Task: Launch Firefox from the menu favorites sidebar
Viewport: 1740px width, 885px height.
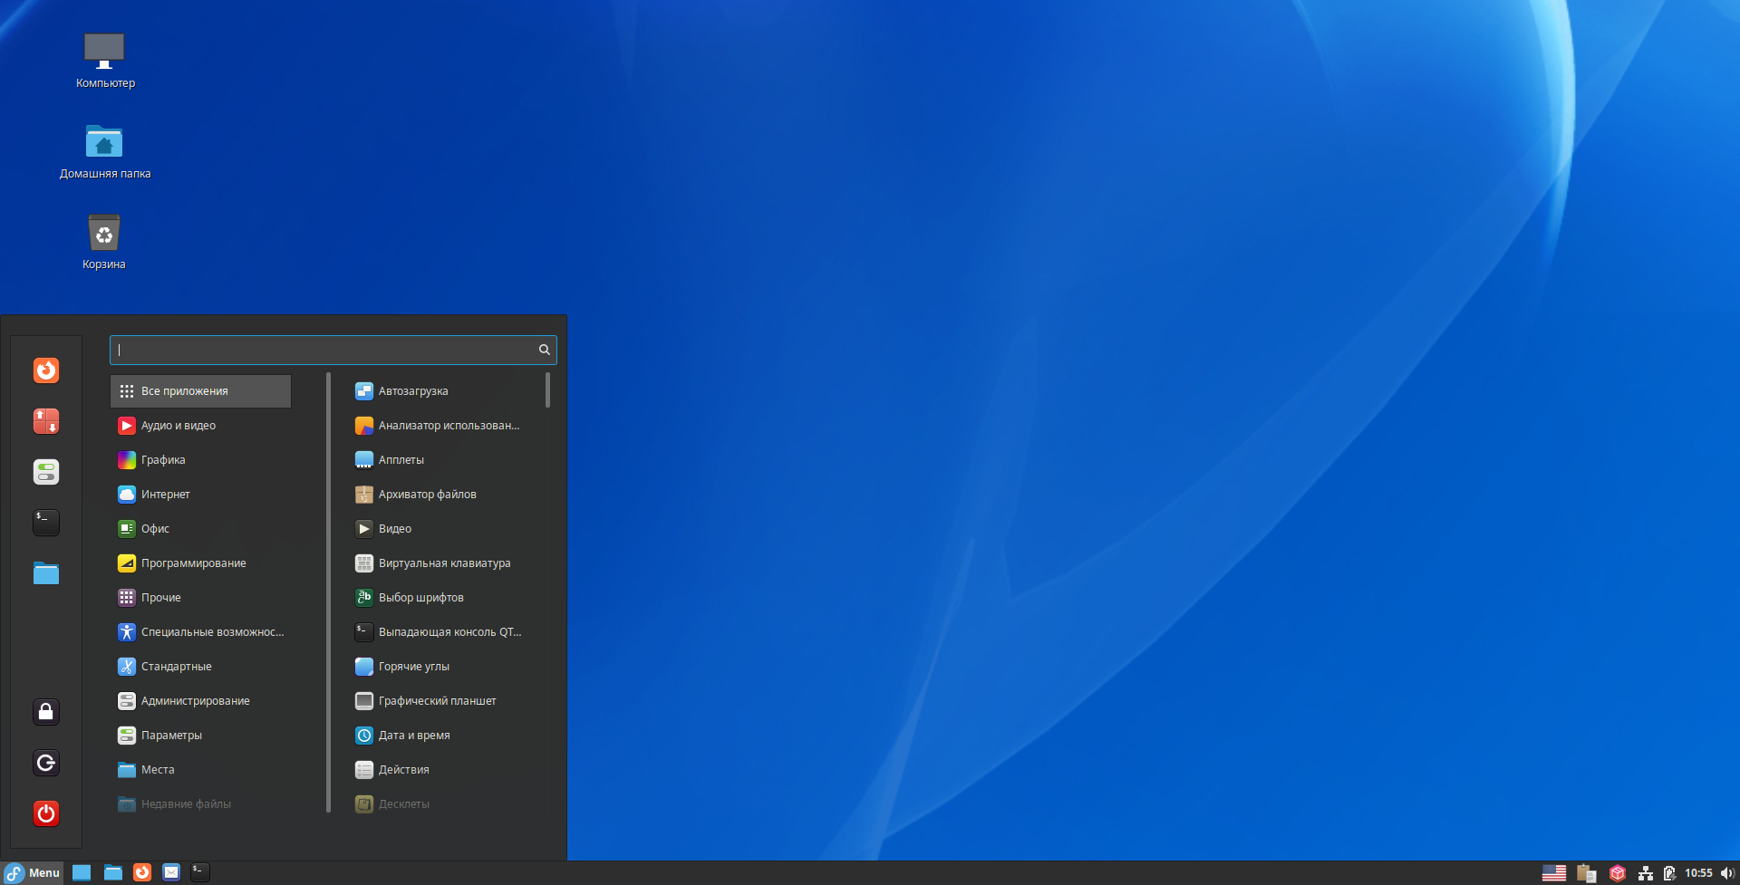Action: coord(46,370)
